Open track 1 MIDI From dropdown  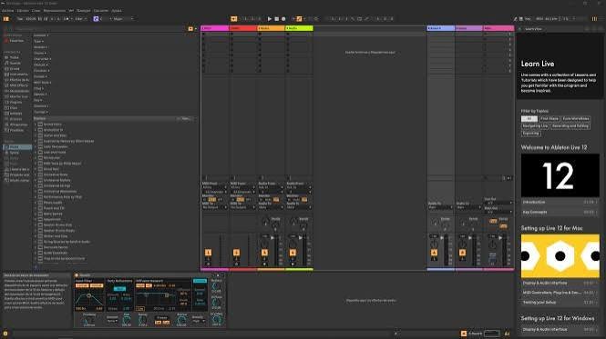pyautogui.click(x=214, y=187)
